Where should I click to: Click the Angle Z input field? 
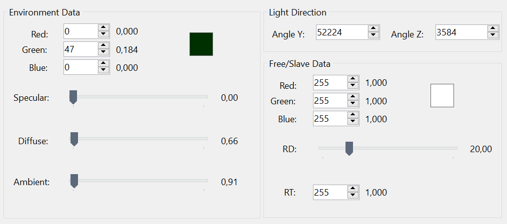[x=460, y=32]
